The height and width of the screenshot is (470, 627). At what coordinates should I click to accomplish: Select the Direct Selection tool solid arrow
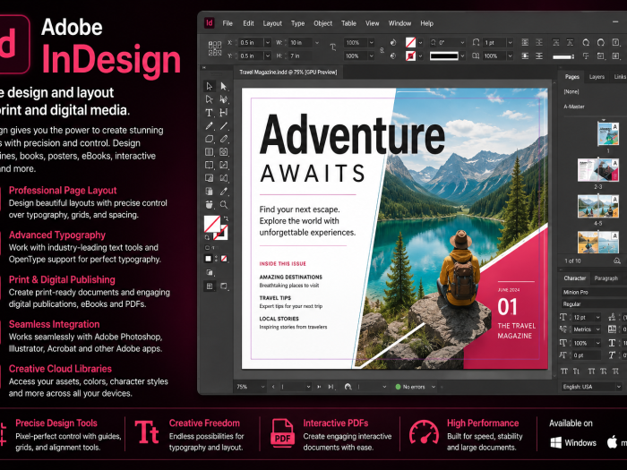(224, 86)
